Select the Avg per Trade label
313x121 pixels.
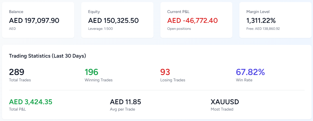122,109
